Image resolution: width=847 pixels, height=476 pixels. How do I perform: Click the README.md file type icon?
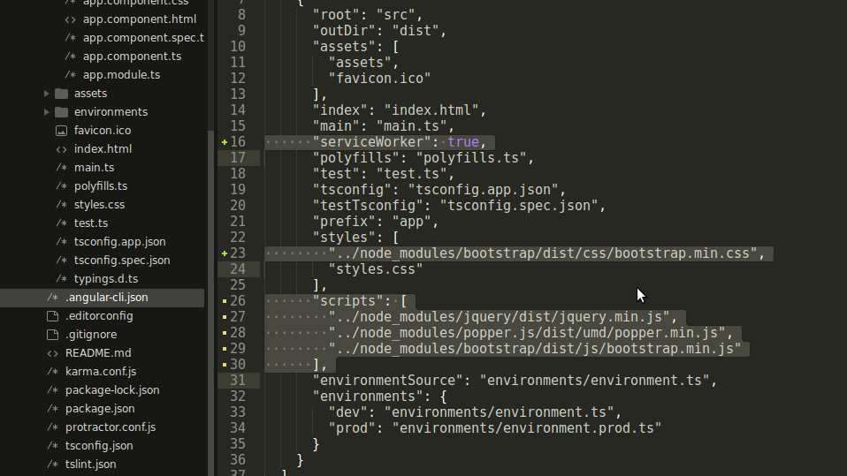(x=52, y=353)
